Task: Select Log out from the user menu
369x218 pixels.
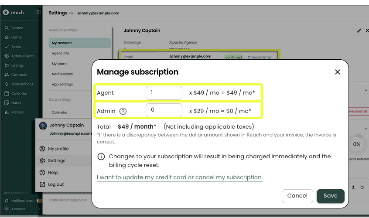Action: coord(56,184)
